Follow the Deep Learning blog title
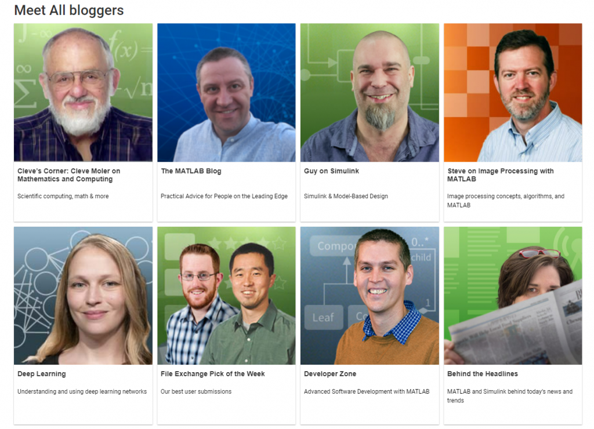Viewport: 594px width, 429px height. click(41, 374)
